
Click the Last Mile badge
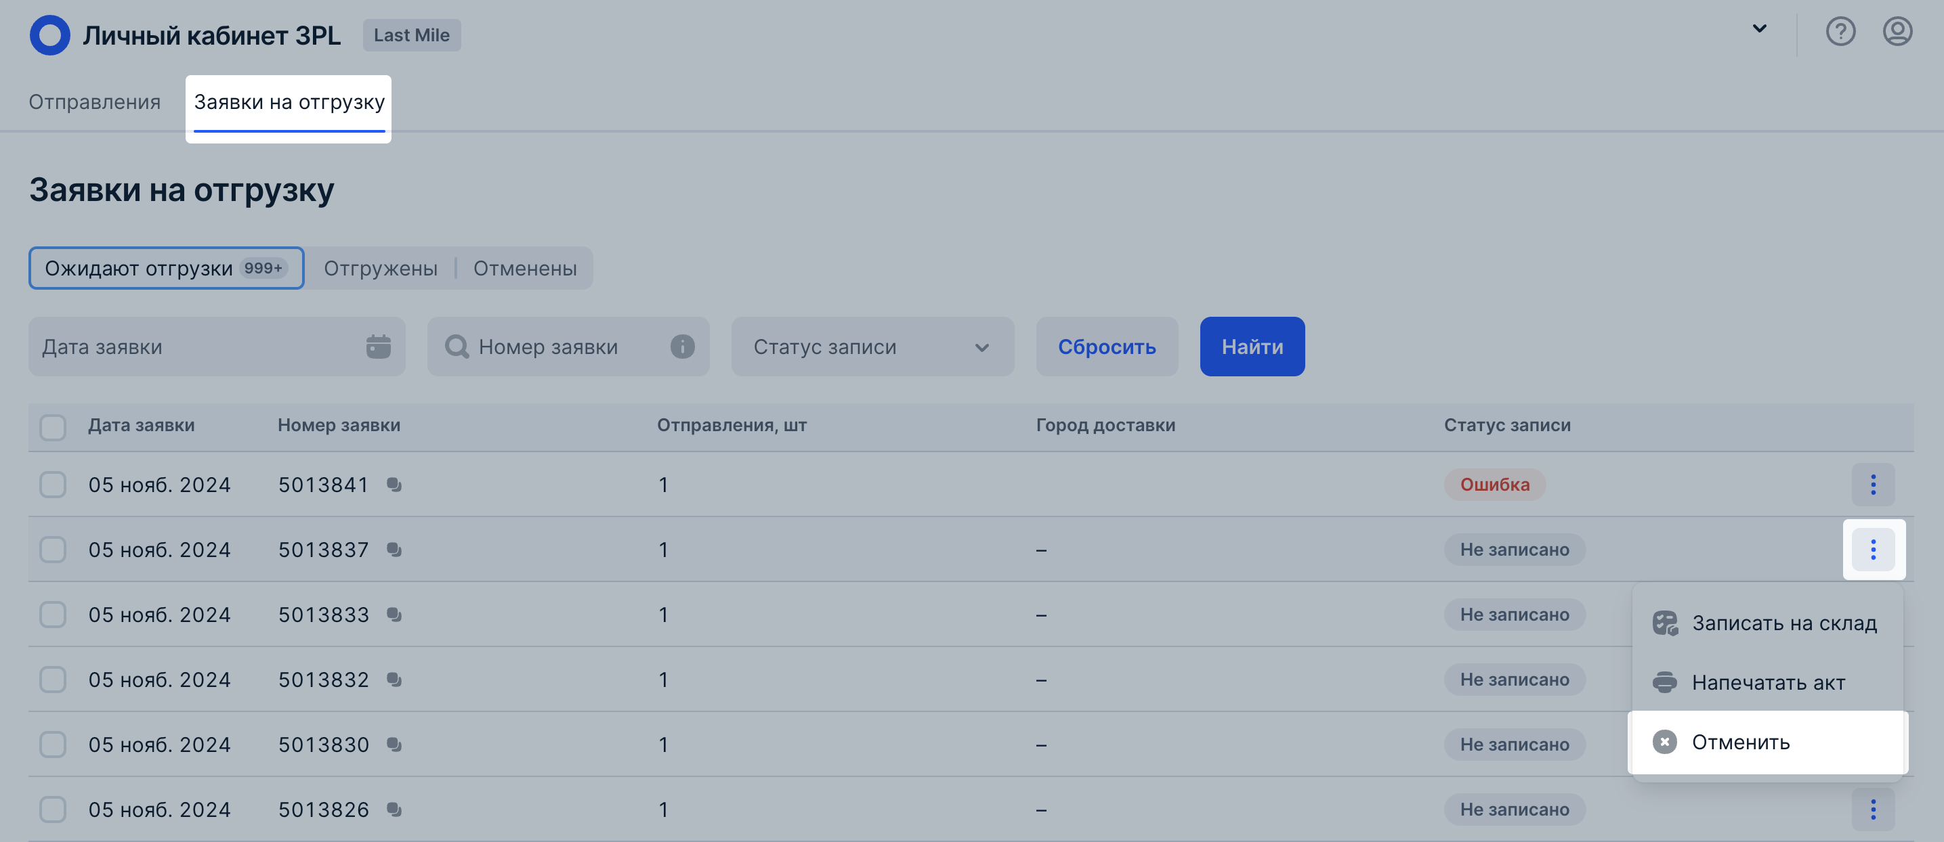tap(411, 35)
